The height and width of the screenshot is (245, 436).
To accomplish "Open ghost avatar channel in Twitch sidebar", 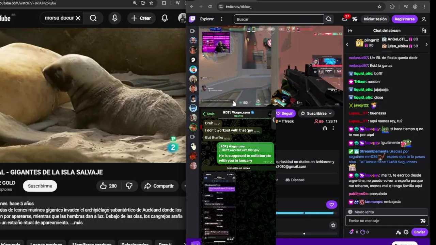I will [x=193, y=60].
